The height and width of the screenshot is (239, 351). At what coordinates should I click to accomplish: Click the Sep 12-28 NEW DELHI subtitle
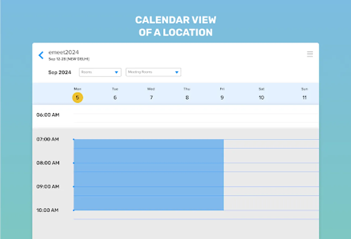click(x=70, y=59)
